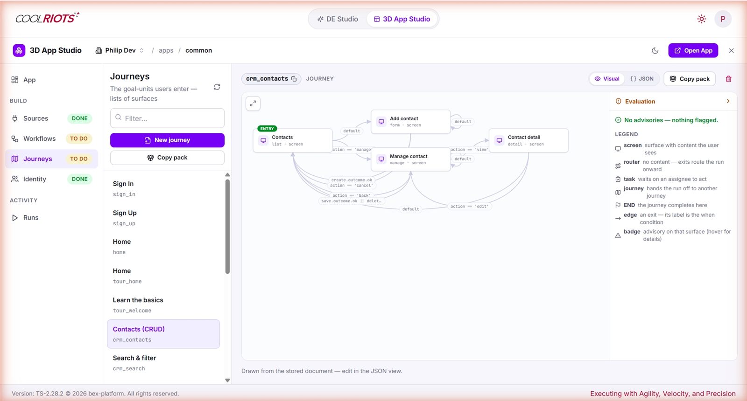Click the ENTRY badge on Contacts node
This screenshot has height=401, width=747.
(267, 129)
